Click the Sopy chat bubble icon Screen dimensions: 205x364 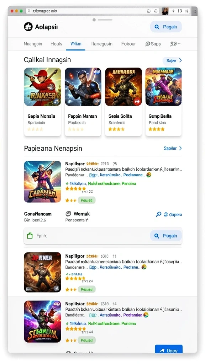148,44
